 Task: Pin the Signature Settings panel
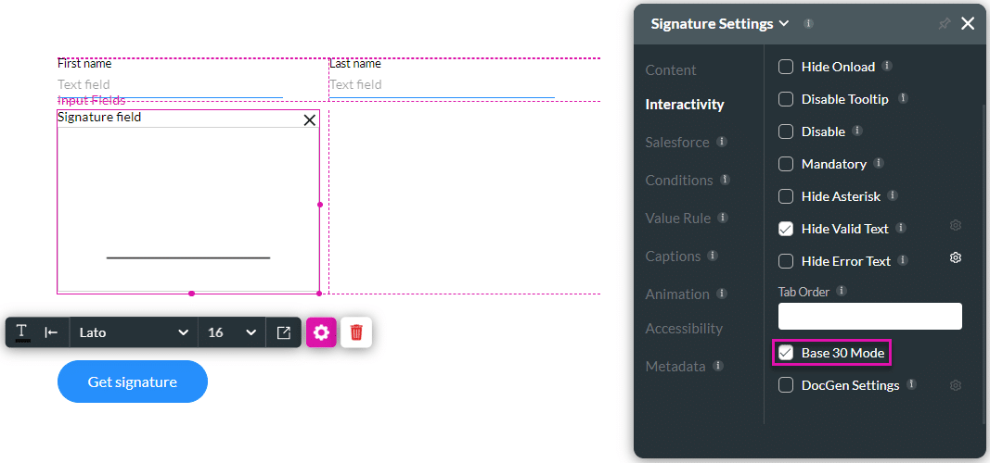coord(944,24)
